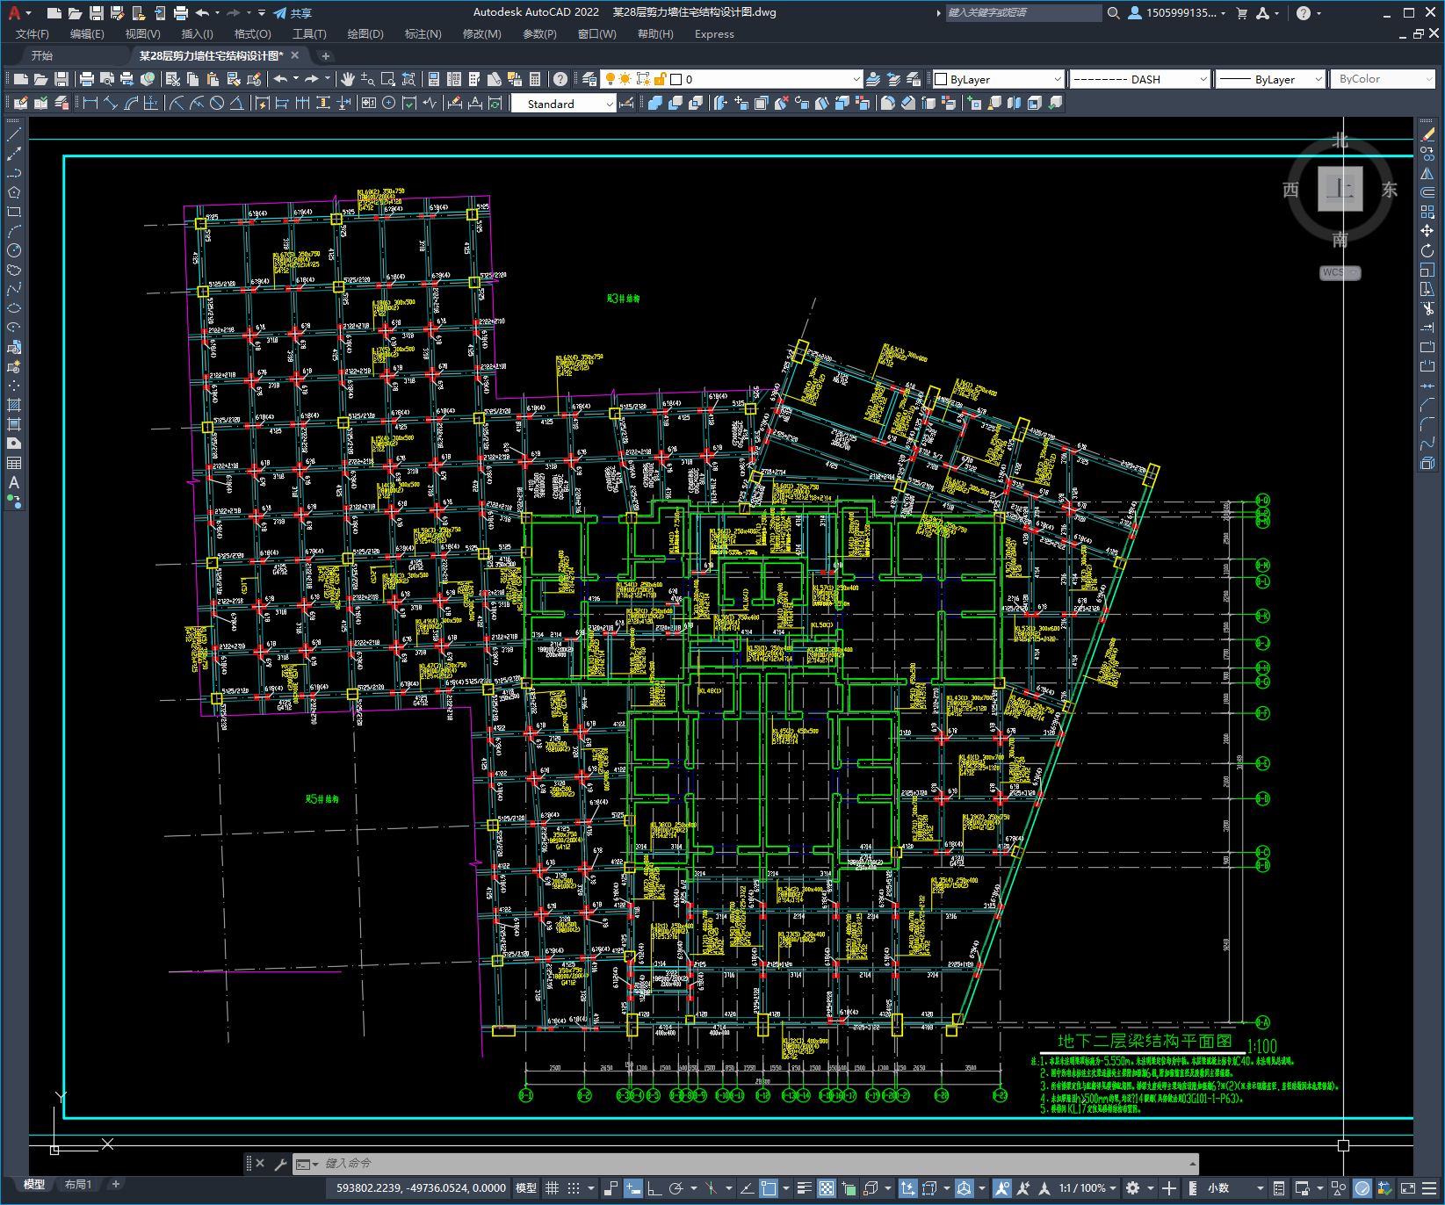Click the Multiline Text tool in left toolbar
1445x1205 pixels.
pos(14,482)
